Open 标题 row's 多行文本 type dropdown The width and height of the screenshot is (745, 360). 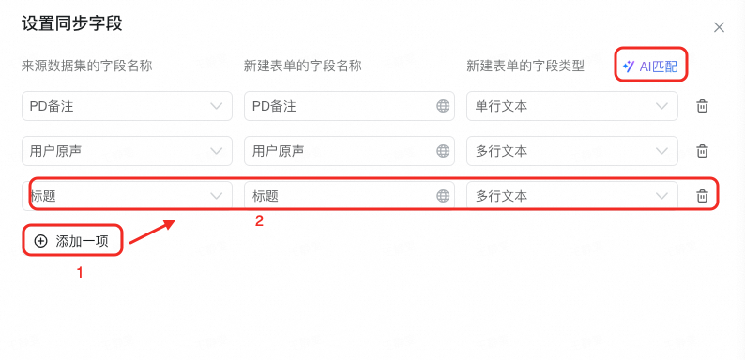[572, 196]
